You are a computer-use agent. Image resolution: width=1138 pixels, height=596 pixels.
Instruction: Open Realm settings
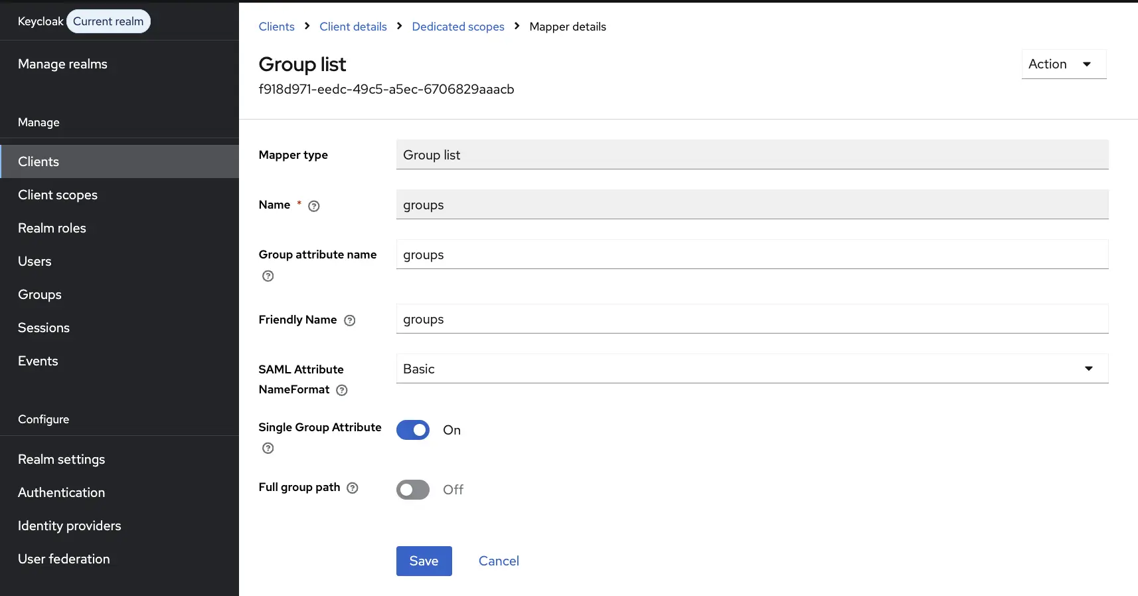pyautogui.click(x=120, y=459)
